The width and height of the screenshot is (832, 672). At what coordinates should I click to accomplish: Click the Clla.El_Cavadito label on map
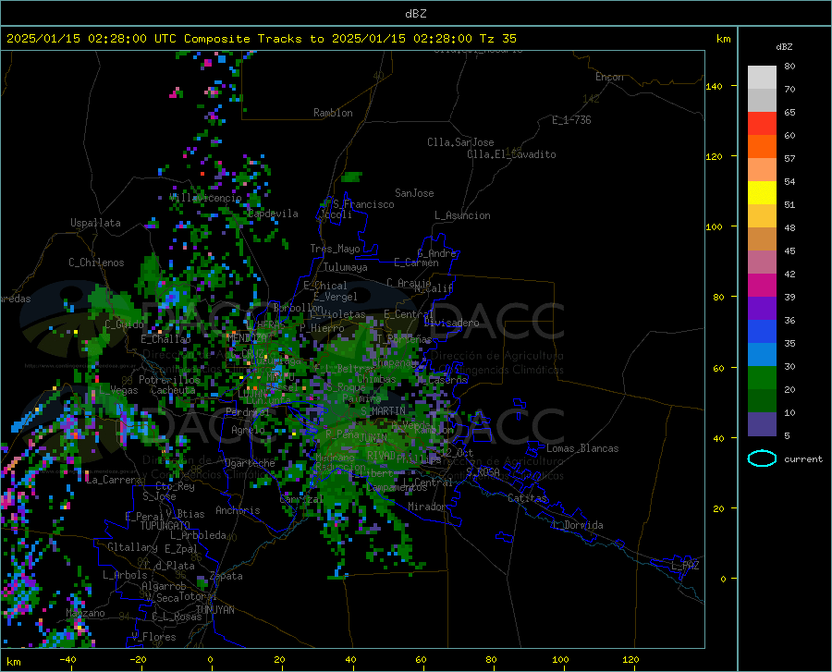click(x=511, y=154)
